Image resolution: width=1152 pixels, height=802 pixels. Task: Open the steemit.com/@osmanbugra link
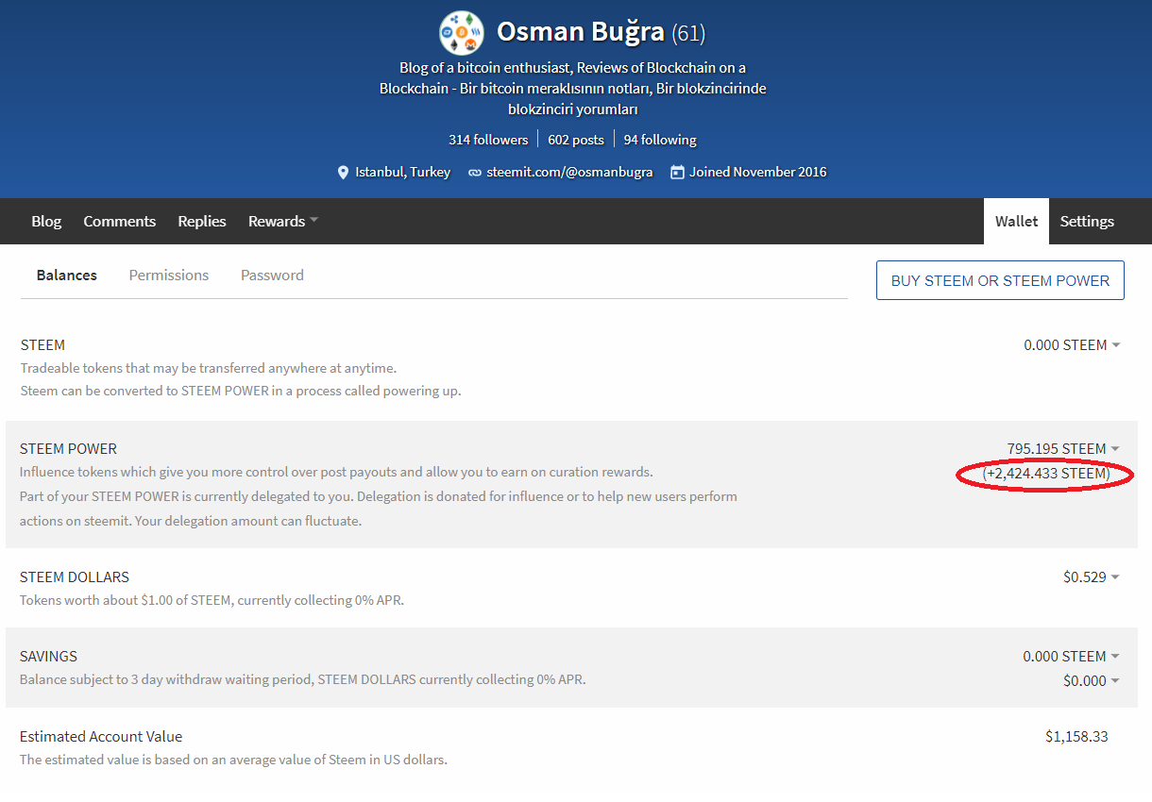569,172
